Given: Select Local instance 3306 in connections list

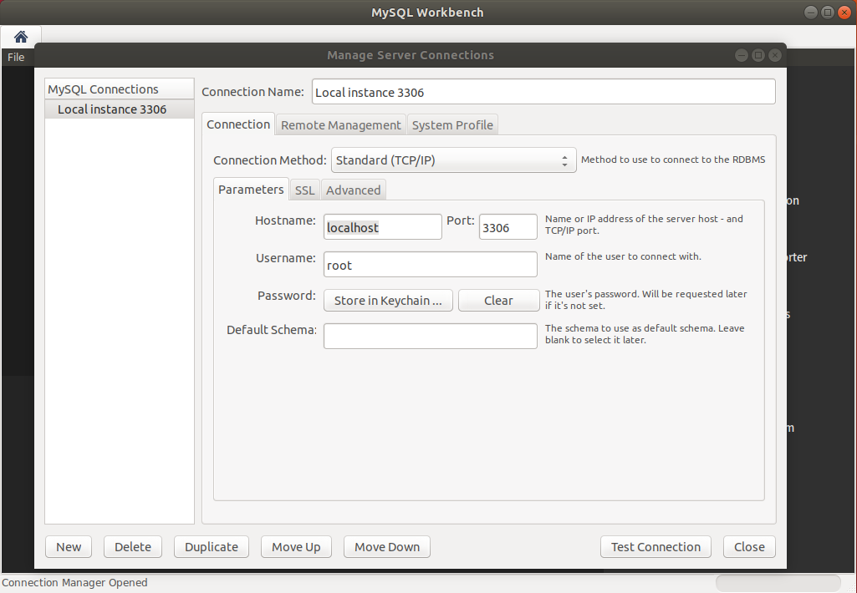Looking at the screenshot, I should click(112, 109).
